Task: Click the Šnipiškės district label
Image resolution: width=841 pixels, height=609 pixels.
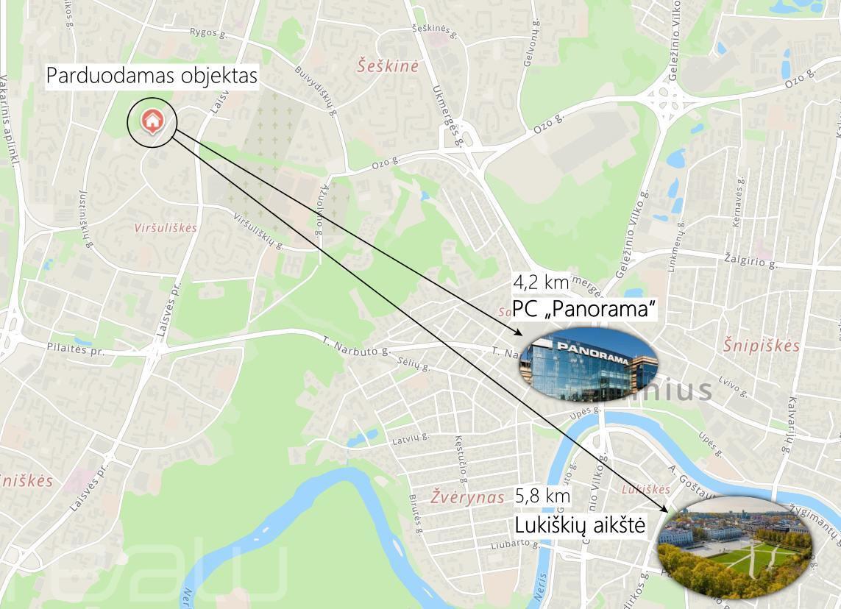Action: [x=761, y=345]
